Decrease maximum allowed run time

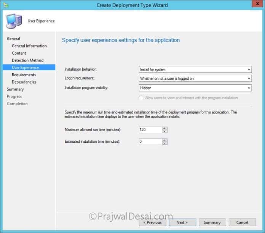click(164, 131)
